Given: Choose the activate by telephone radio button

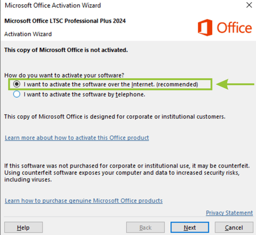Looking at the screenshot, I should click(x=17, y=94).
